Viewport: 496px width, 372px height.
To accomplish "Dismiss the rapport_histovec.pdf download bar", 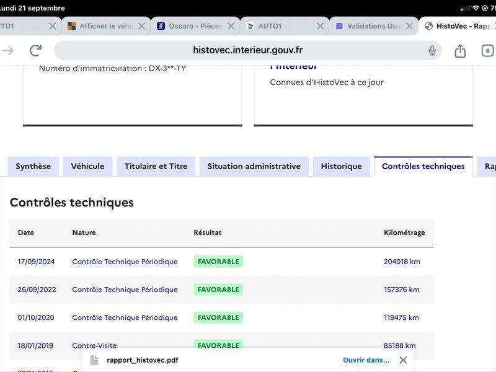I will click(403, 360).
